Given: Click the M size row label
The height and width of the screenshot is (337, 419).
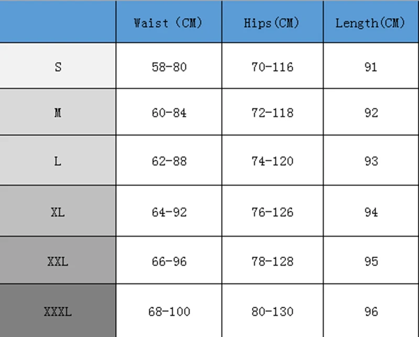Looking at the screenshot, I should tap(58, 112).
